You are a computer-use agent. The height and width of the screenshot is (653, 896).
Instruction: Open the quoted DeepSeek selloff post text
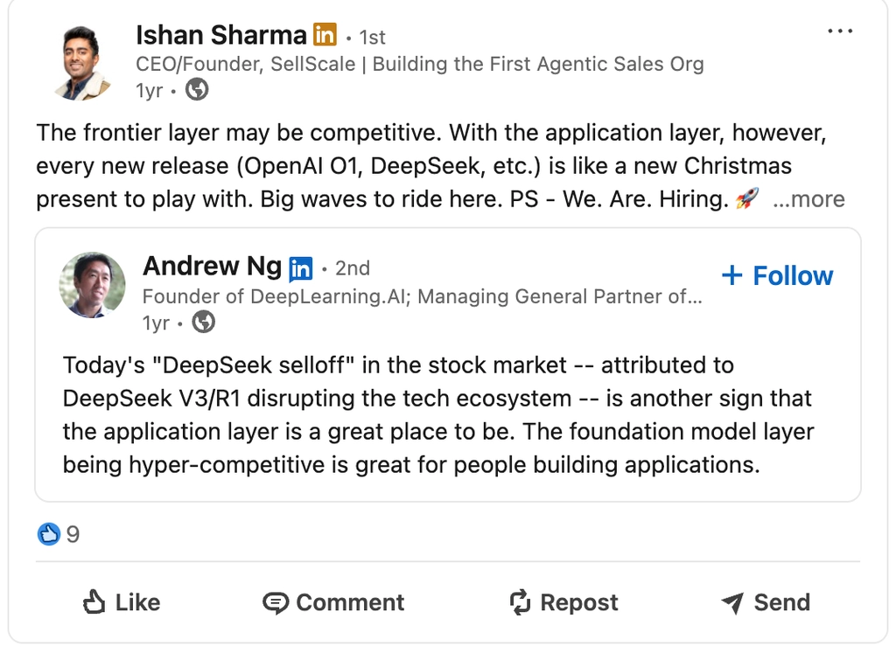(x=437, y=414)
